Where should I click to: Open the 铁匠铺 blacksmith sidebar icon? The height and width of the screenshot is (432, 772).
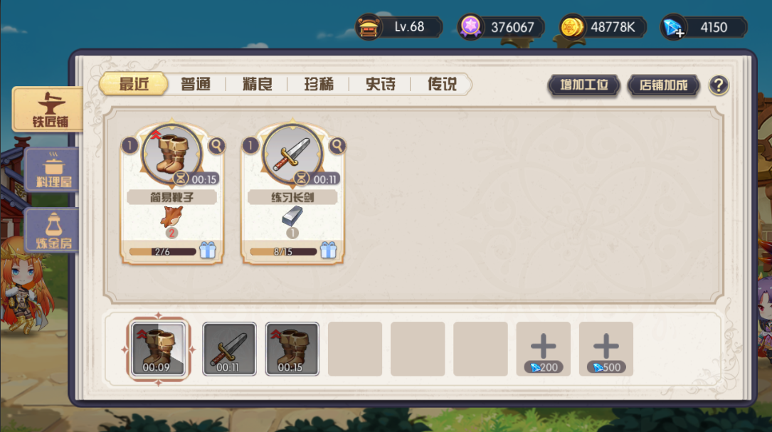[48, 110]
